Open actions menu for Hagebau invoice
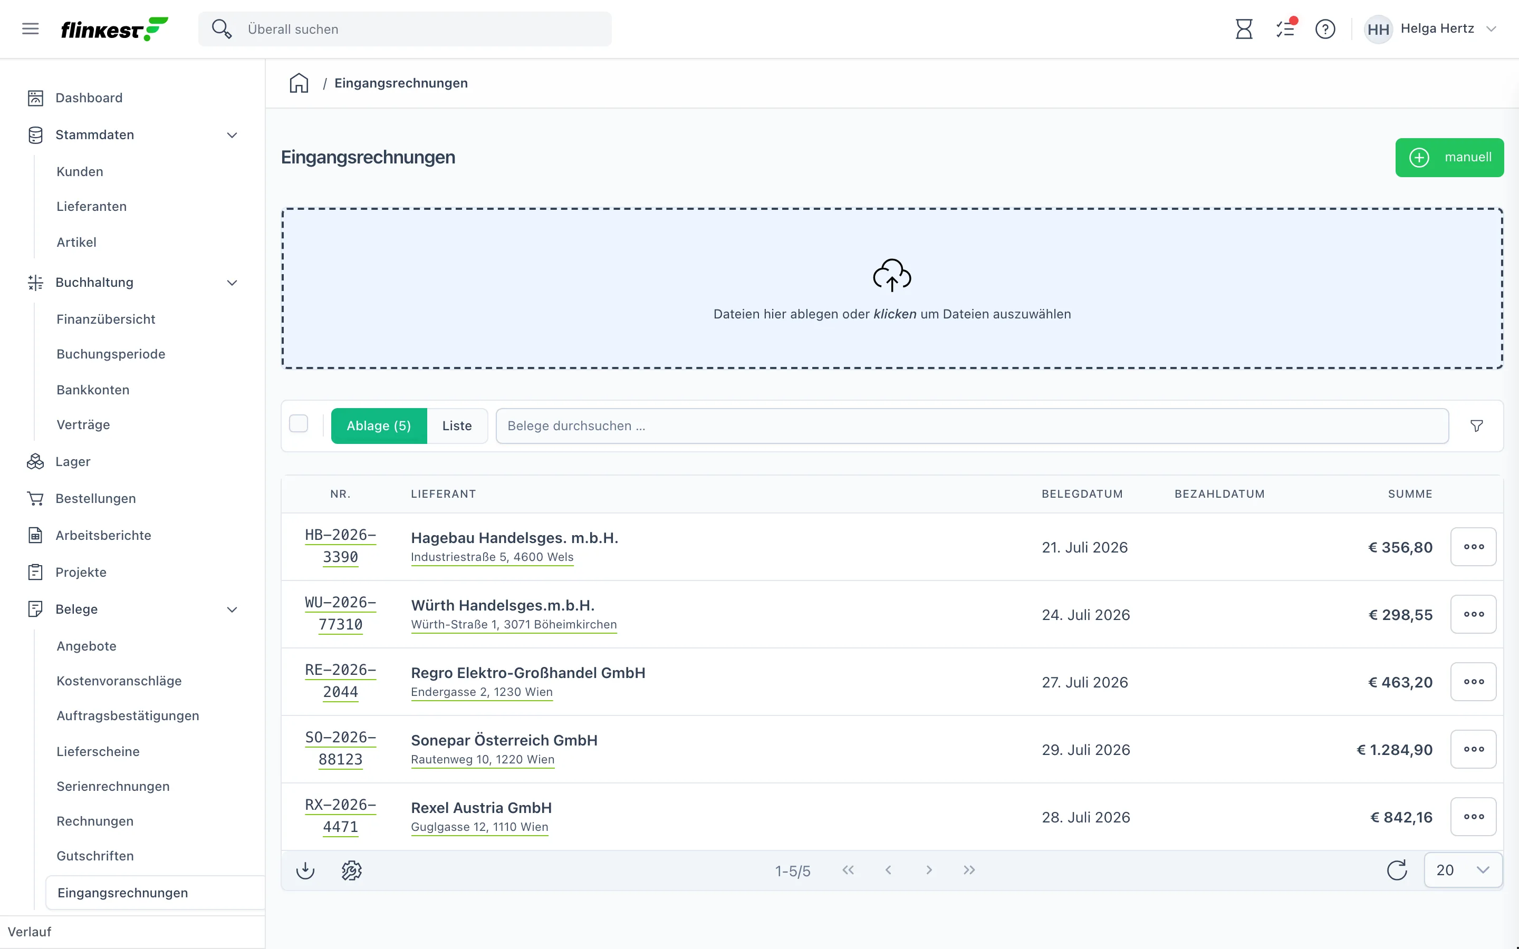 click(1473, 547)
